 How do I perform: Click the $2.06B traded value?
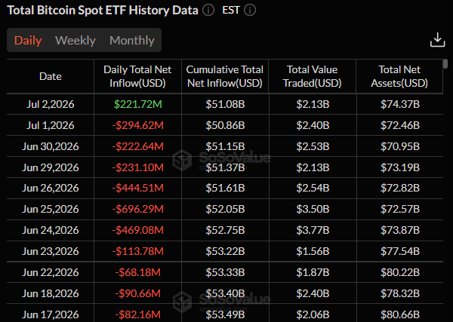(x=313, y=314)
